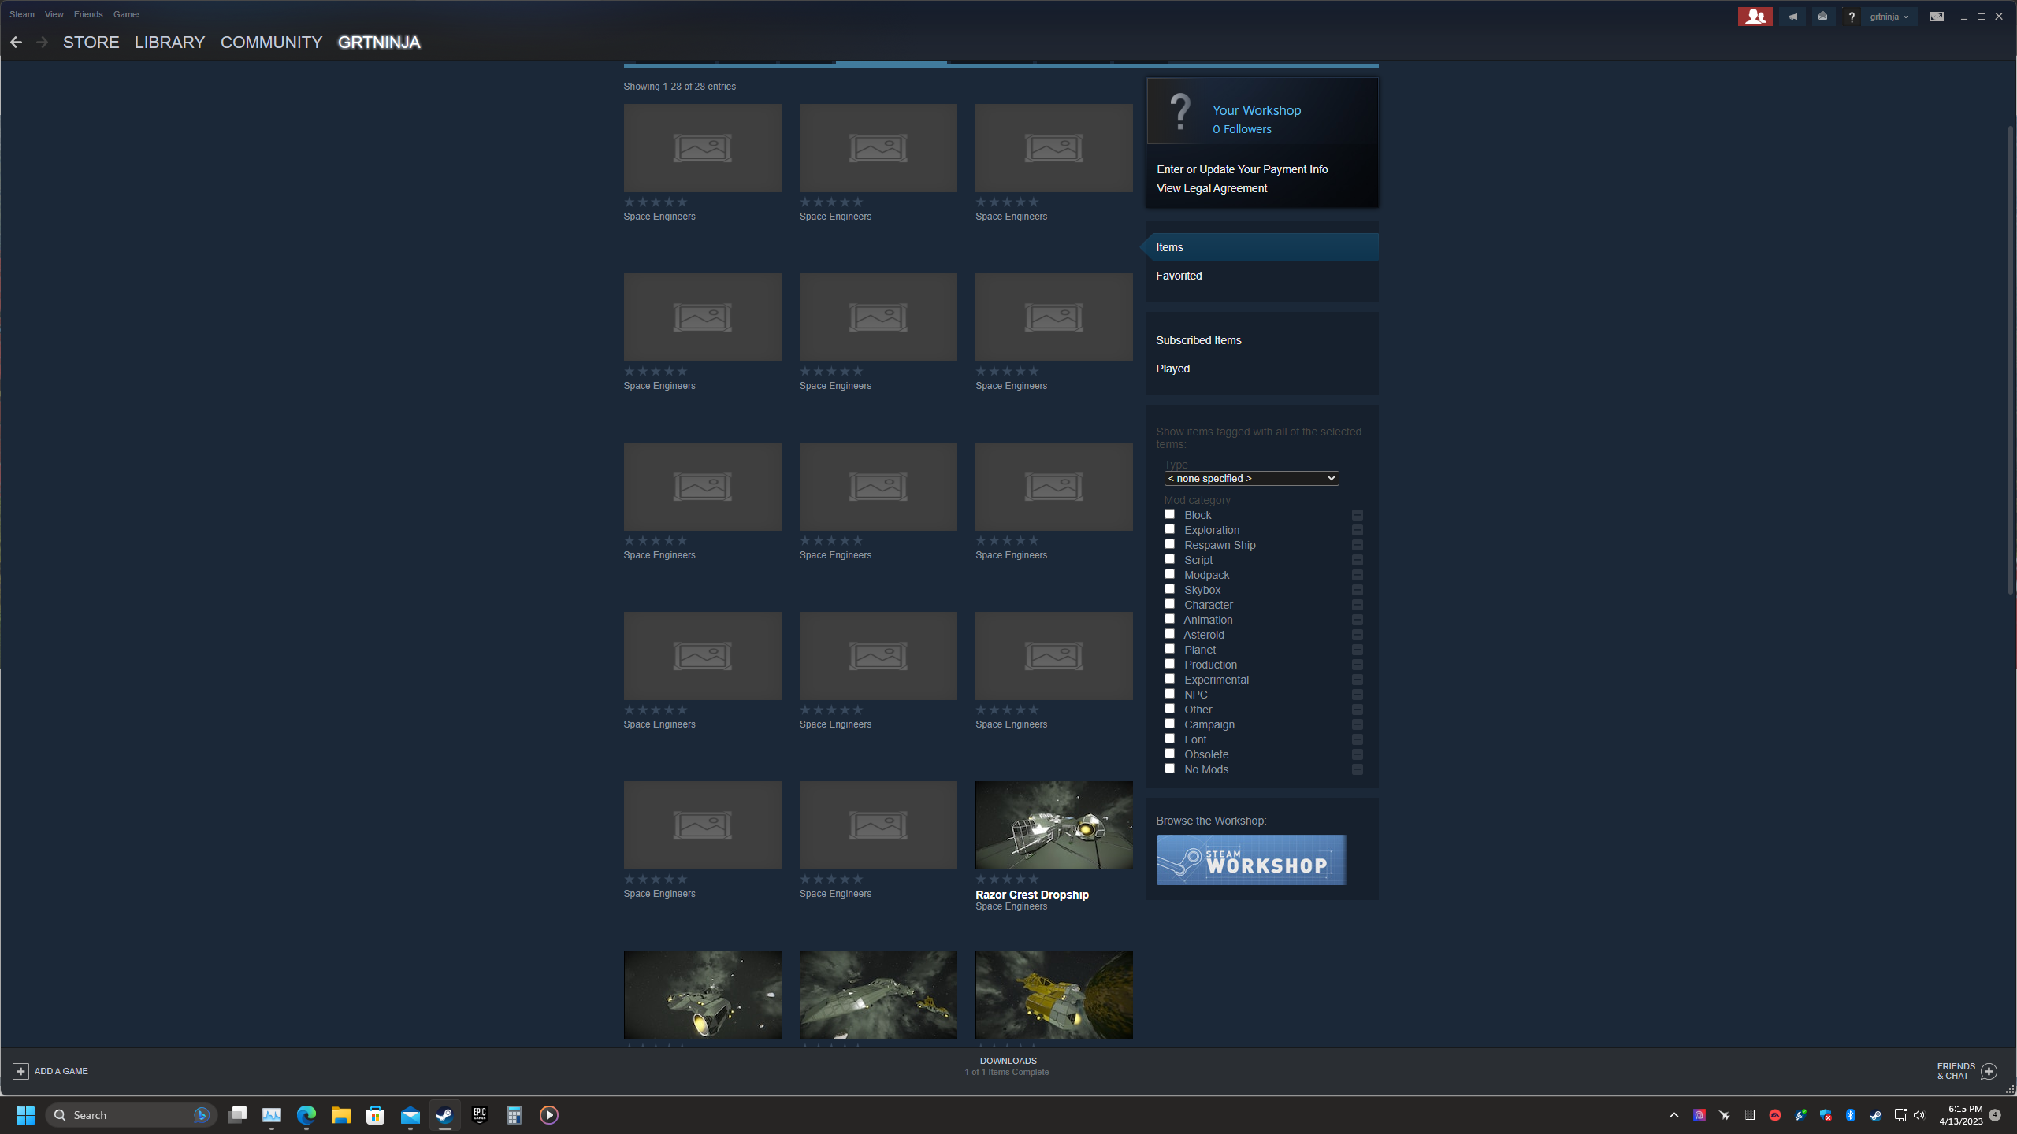This screenshot has height=1134, width=2017.
Task: Open the Subscribed Items link
Action: click(1198, 340)
